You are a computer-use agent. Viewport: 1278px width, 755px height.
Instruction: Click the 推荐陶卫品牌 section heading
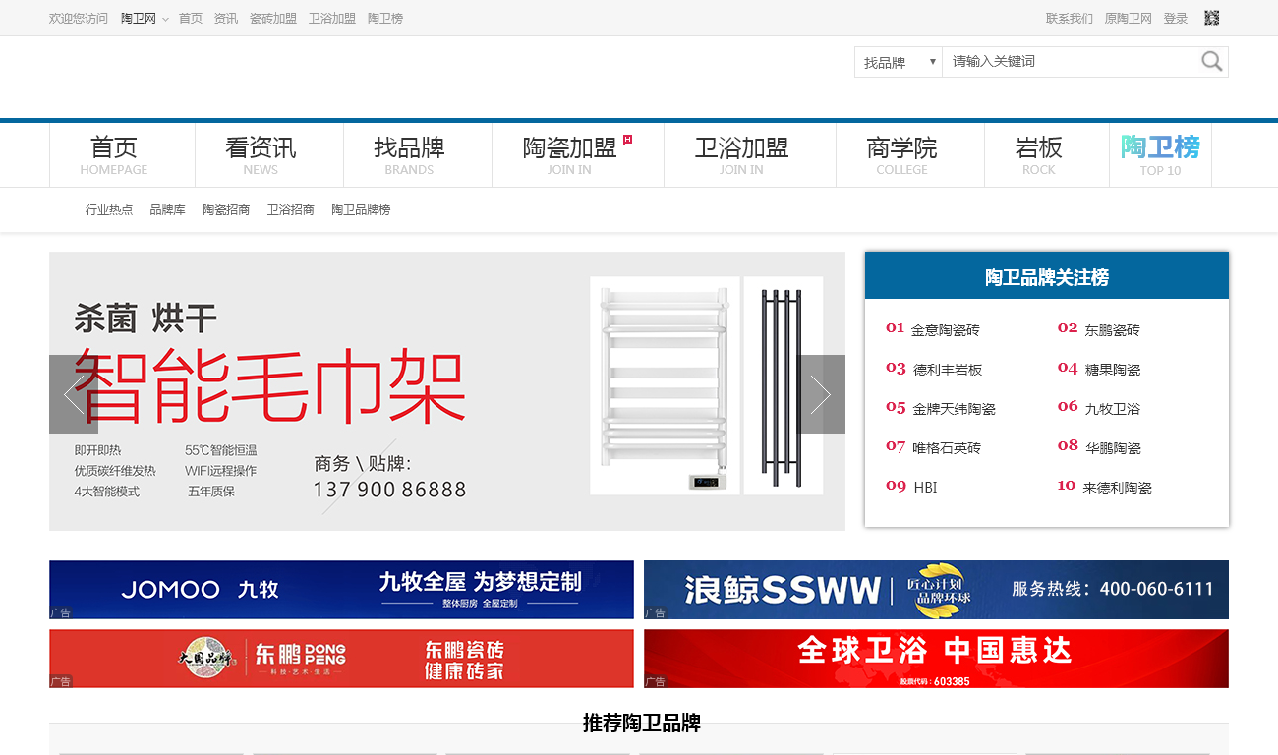(641, 724)
